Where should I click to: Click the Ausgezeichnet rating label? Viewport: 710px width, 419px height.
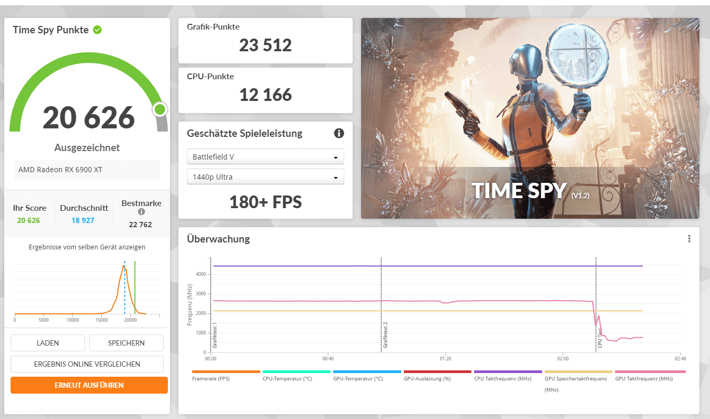coord(87,147)
